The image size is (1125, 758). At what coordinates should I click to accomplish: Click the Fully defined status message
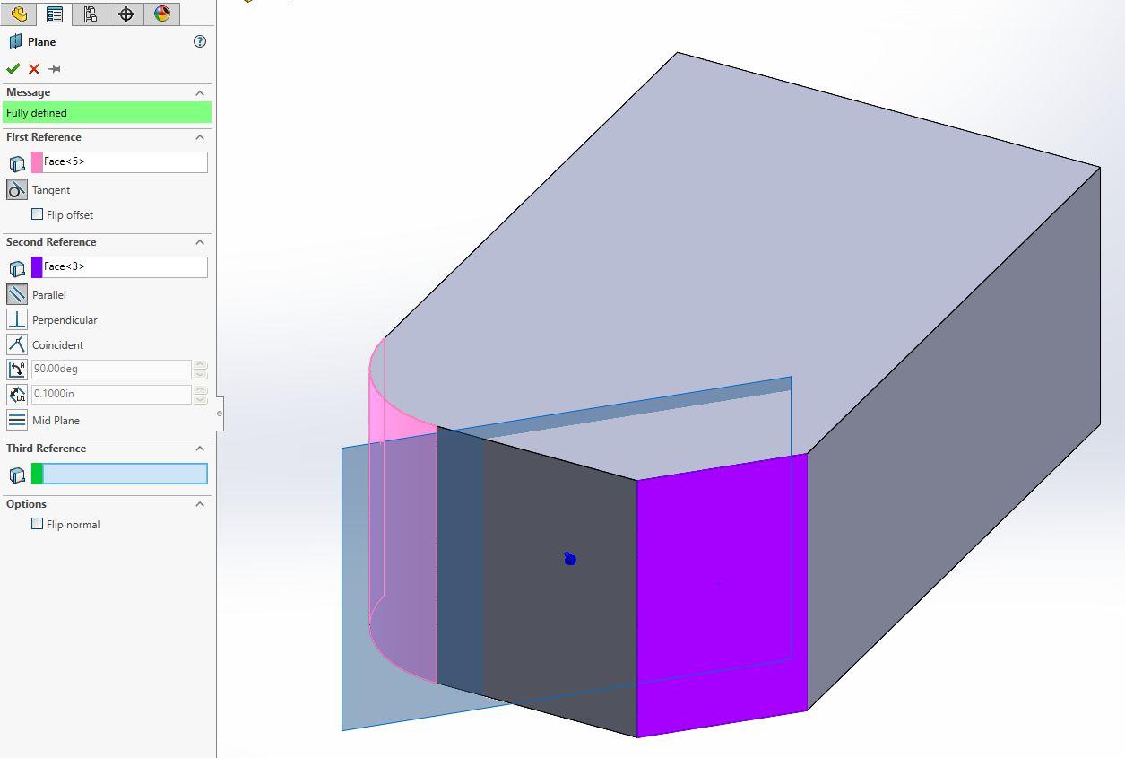(108, 113)
